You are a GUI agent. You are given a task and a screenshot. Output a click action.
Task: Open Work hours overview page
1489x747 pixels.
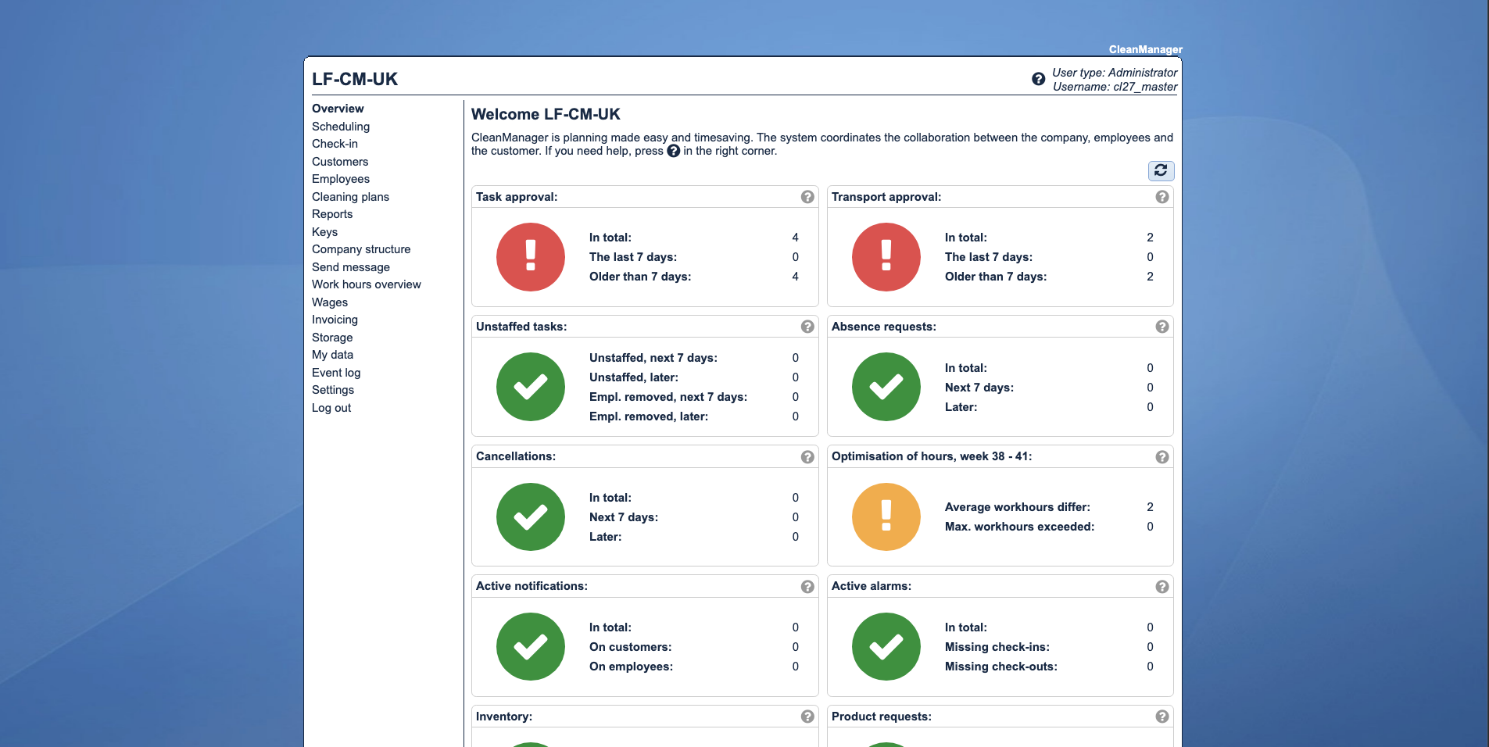coord(366,284)
